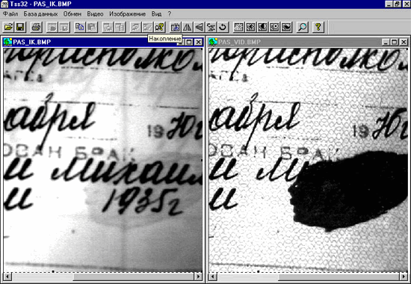Click the half-dark circle contrast filter icon
This screenshot has height=284, width=411.
(x=262, y=27)
